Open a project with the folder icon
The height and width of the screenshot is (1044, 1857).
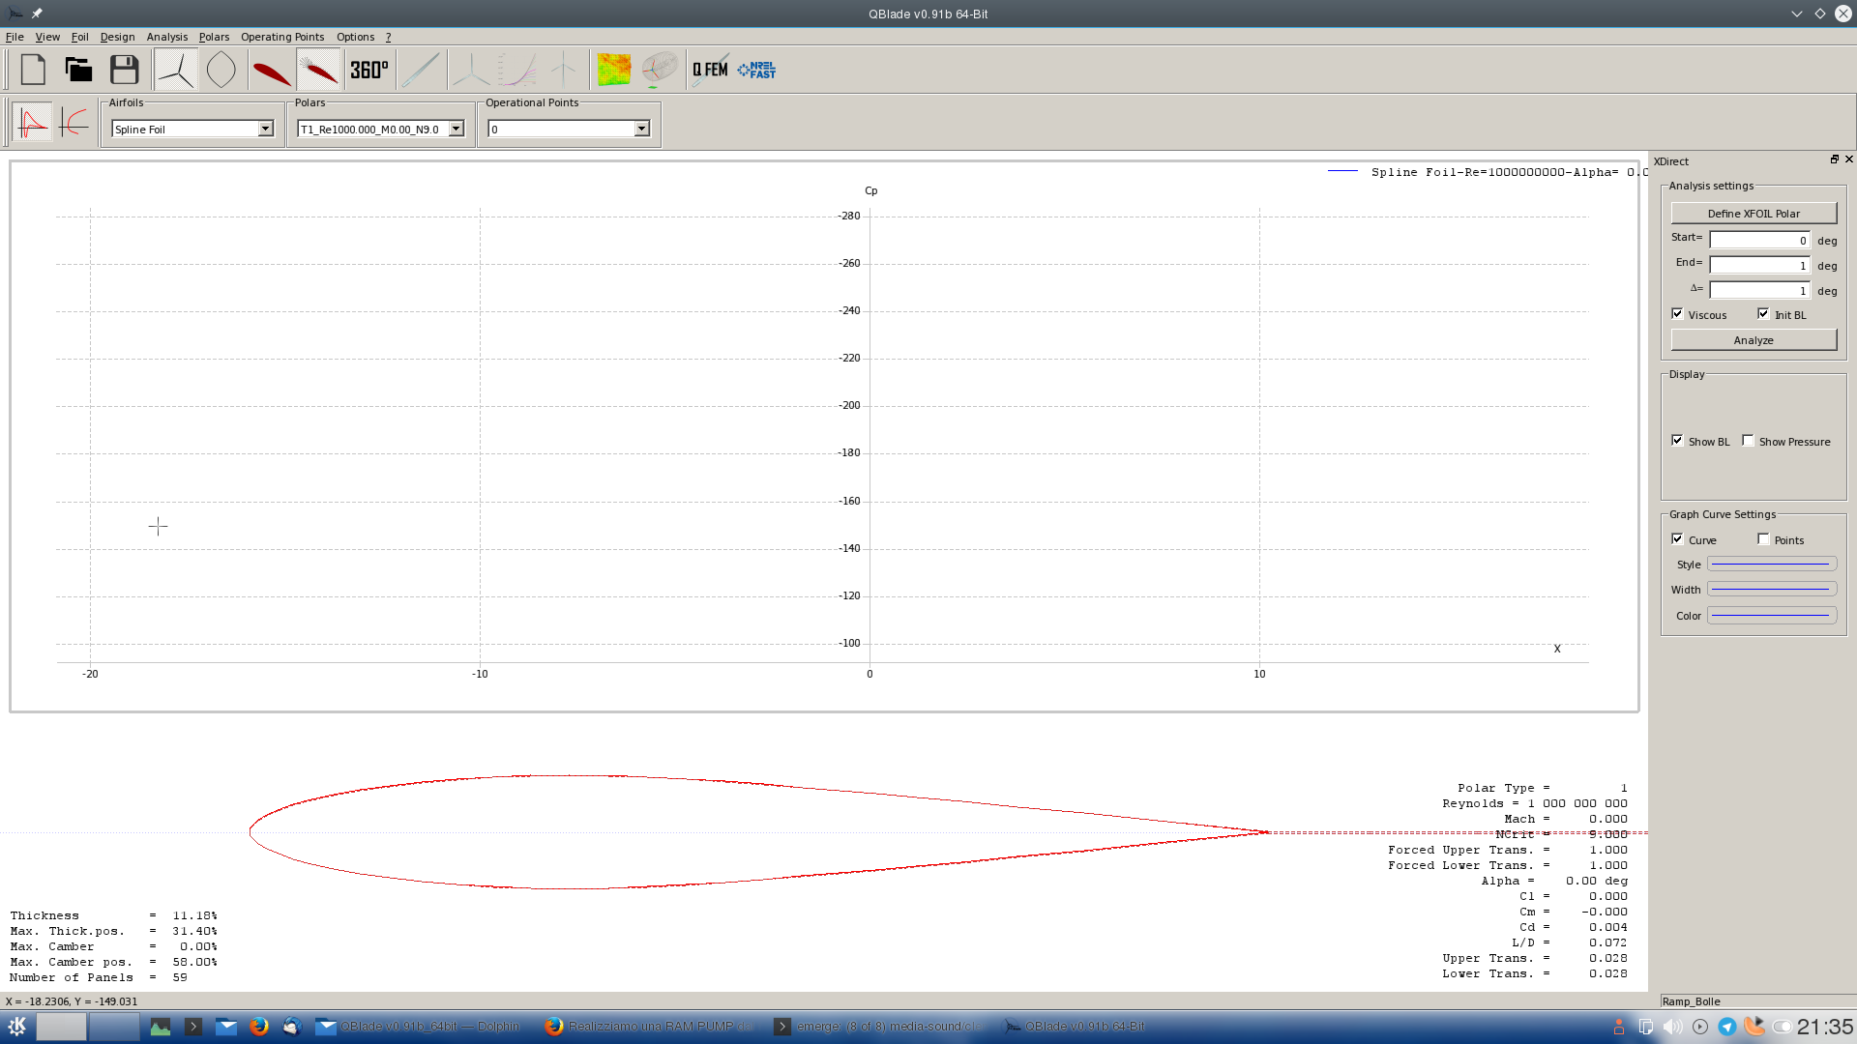click(x=78, y=70)
